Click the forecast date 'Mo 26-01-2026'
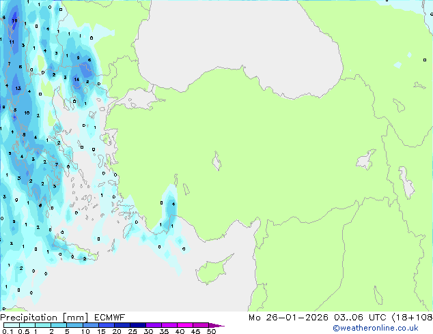 (x=288, y=318)
